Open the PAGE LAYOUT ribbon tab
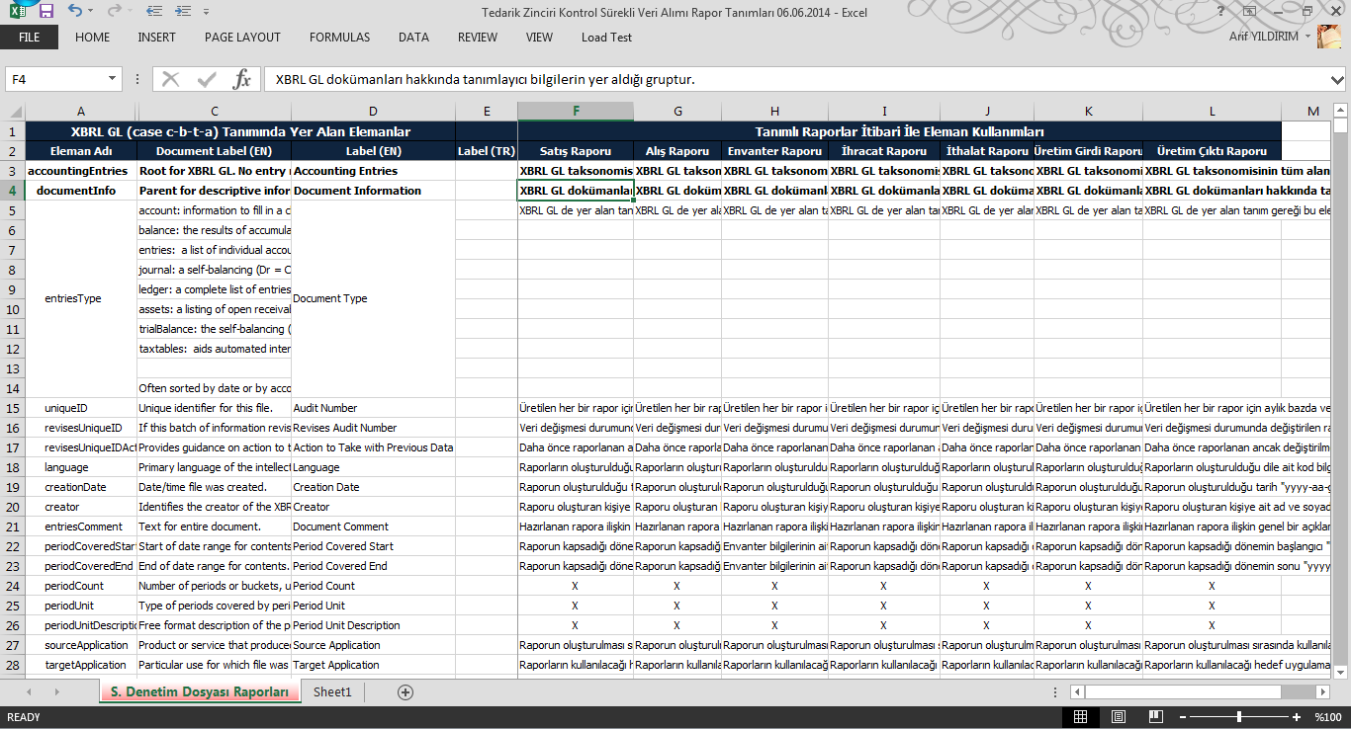 tap(242, 38)
